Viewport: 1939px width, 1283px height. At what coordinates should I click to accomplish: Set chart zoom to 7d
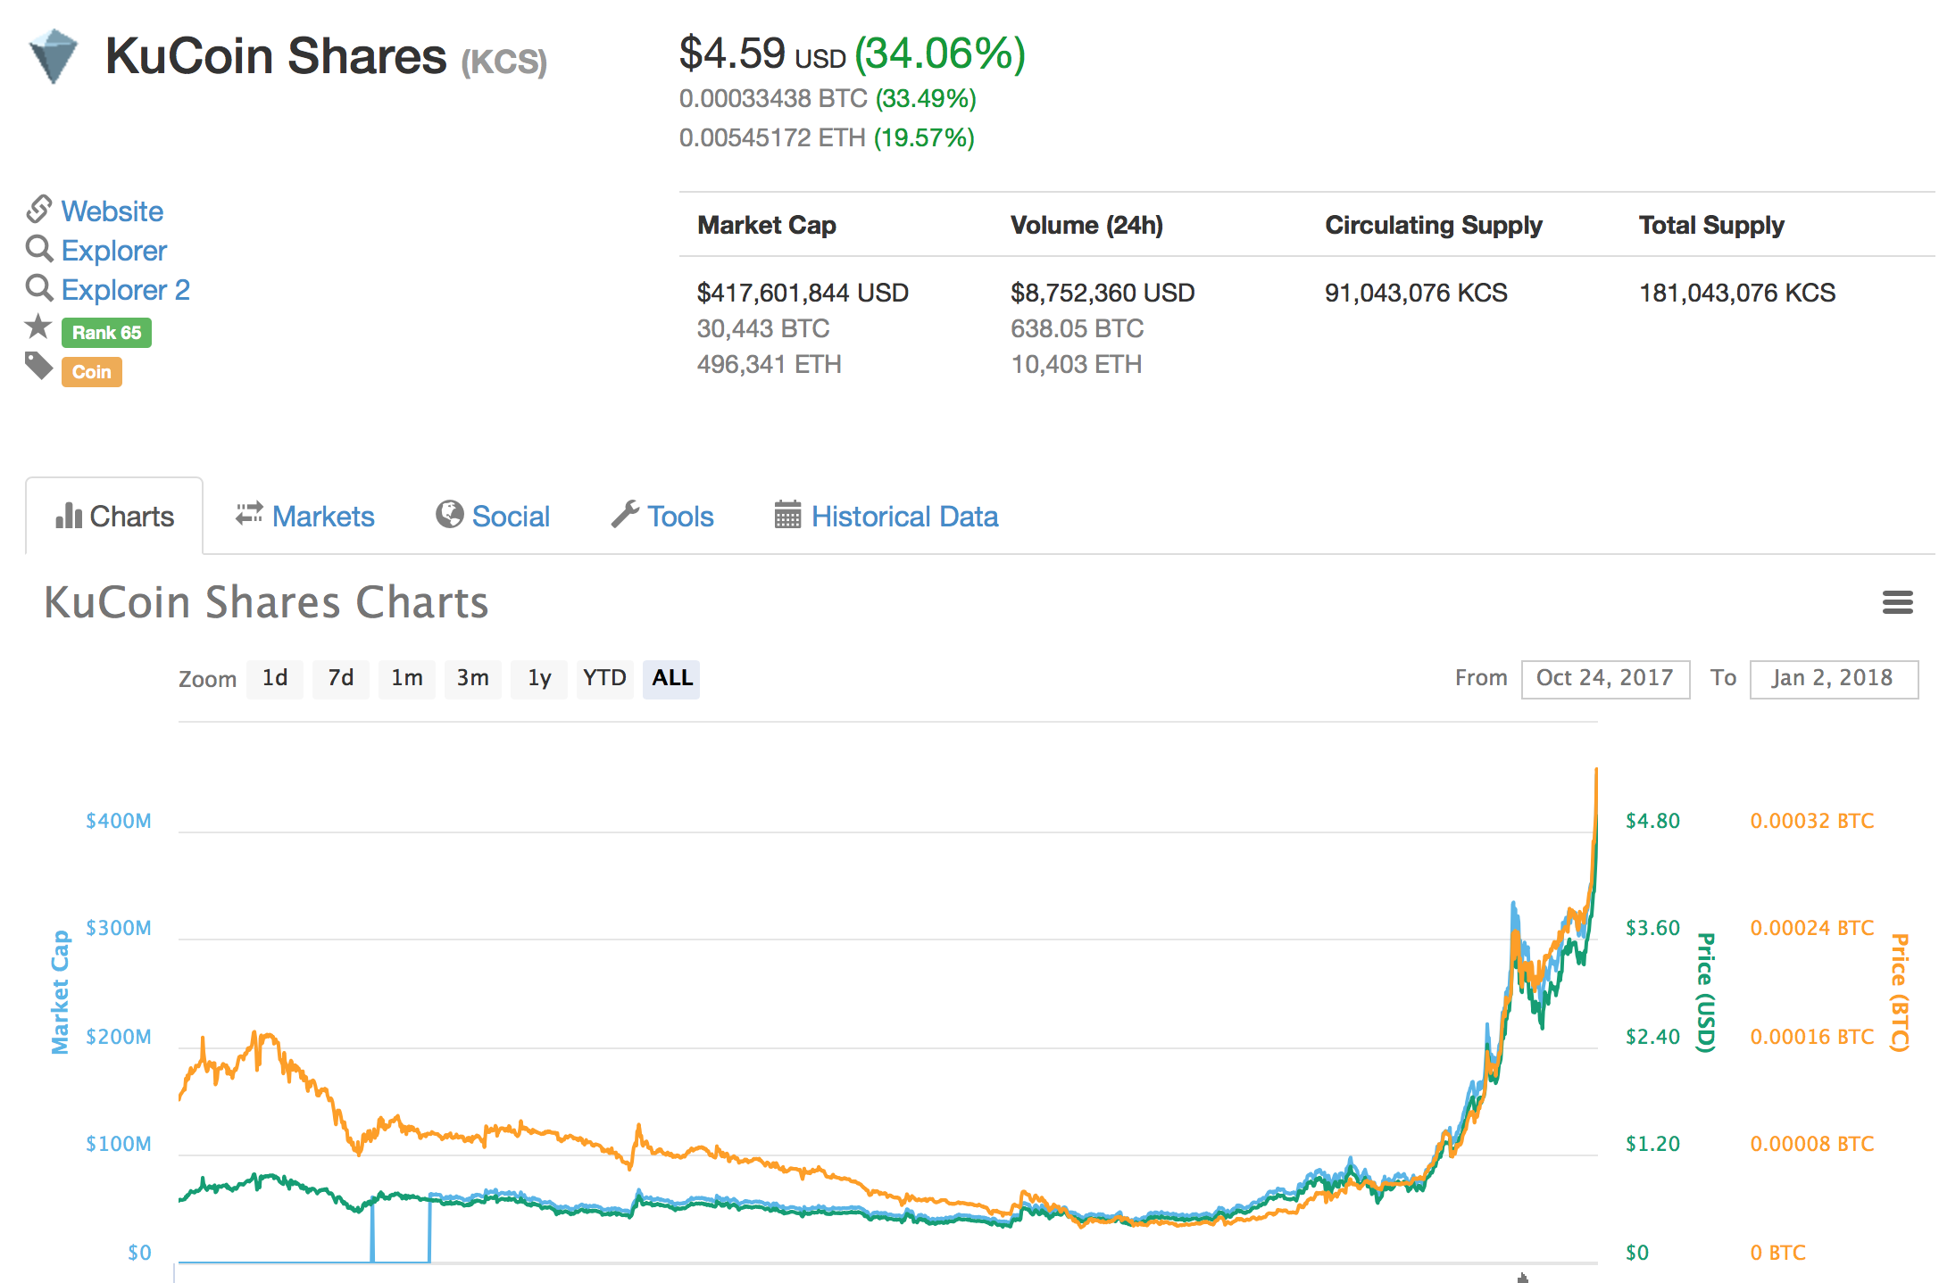[341, 679]
